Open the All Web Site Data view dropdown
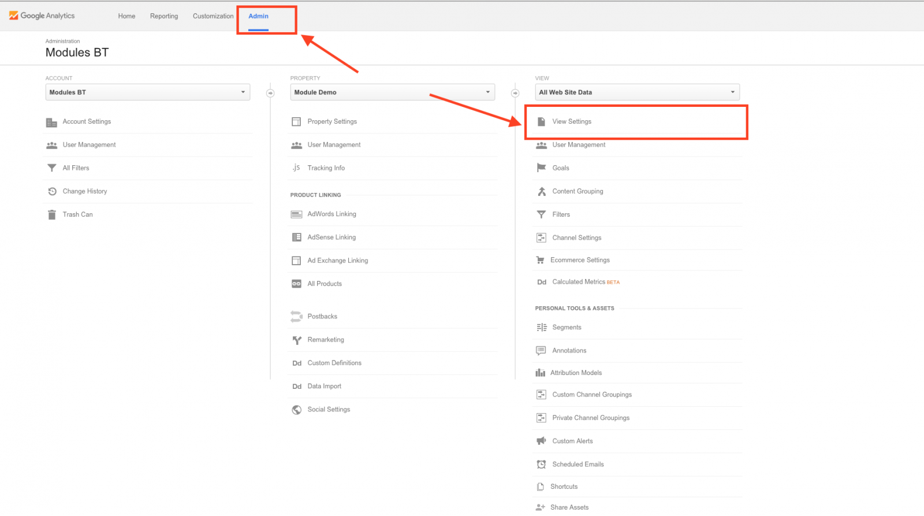The height and width of the screenshot is (516, 924). (638, 92)
